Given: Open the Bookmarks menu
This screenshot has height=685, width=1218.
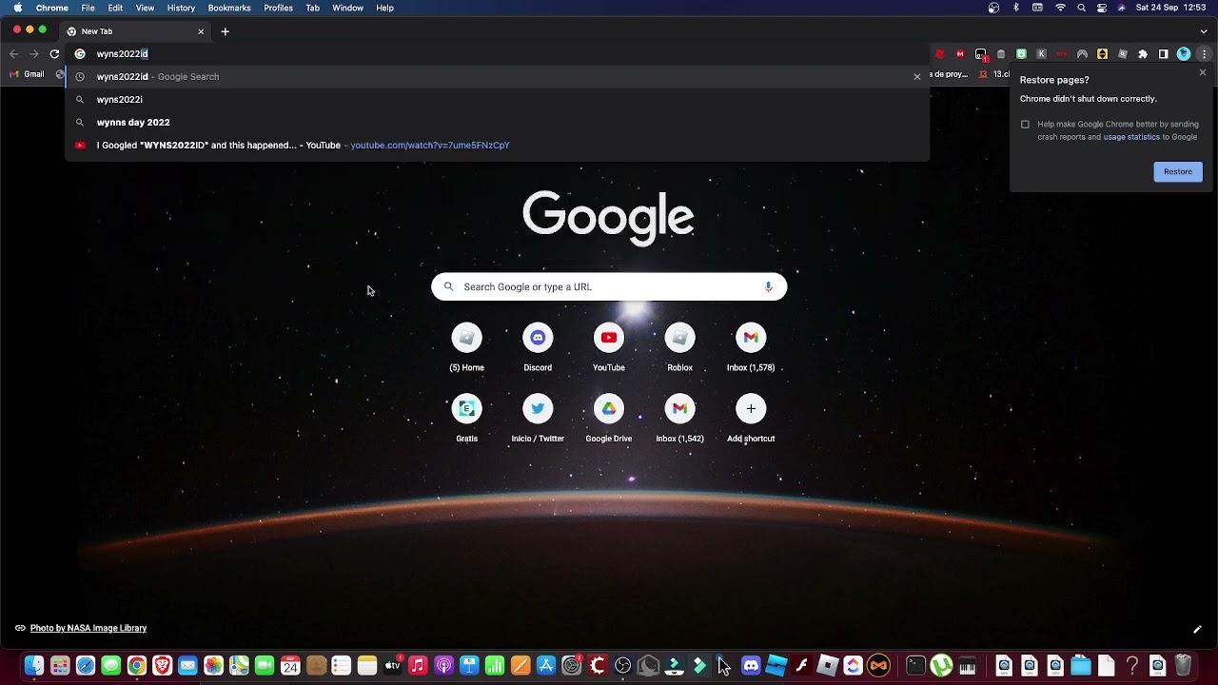Looking at the screenshot, I should click(x=229, y=8).
